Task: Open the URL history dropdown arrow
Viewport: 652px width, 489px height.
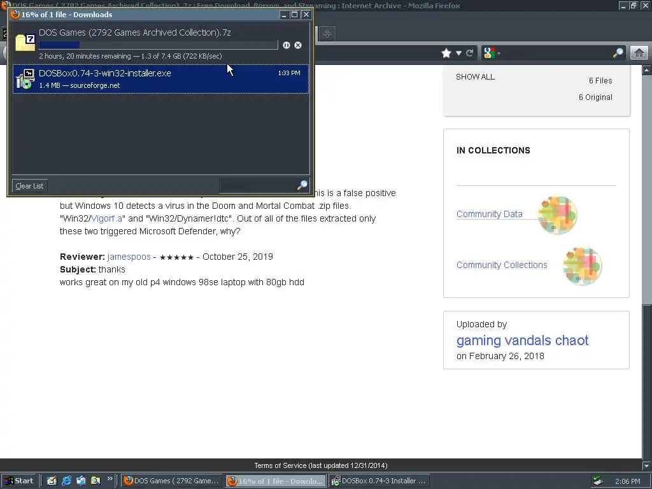Action: tap(458, 53)
